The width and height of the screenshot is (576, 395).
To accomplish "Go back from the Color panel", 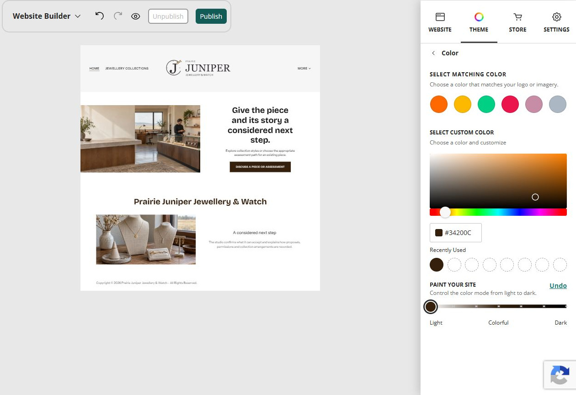I will [433, 53].
